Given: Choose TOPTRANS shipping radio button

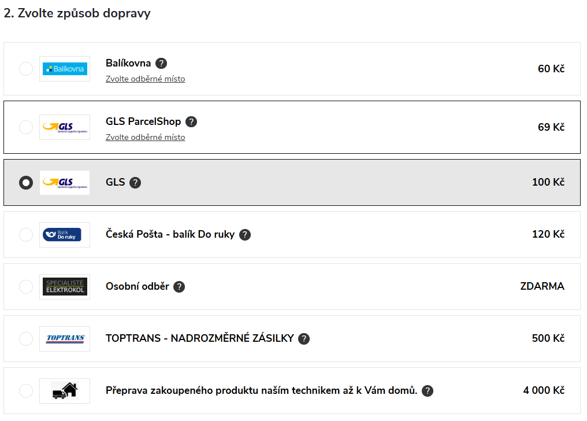Looking at the screenshot, I should pos(26,339).
